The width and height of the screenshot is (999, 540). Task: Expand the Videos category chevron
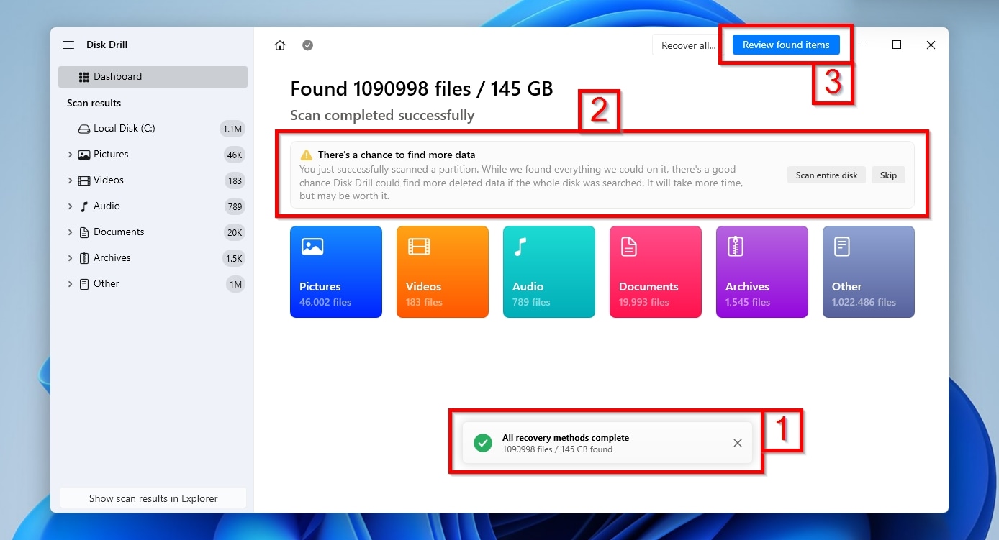point(70,180)
